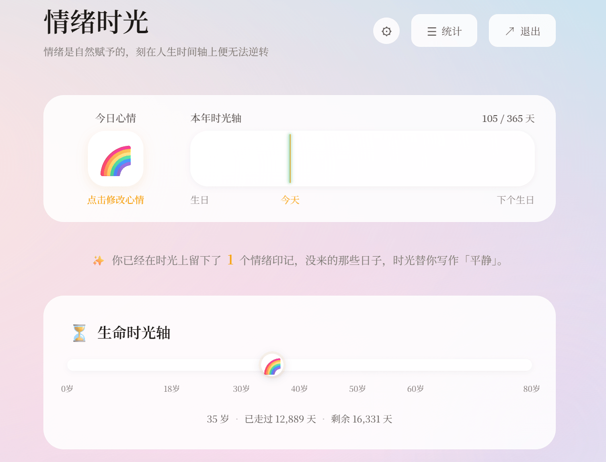606x462 pixels.
Task: Click the 今日心情 label
Action: pos(116,118)
